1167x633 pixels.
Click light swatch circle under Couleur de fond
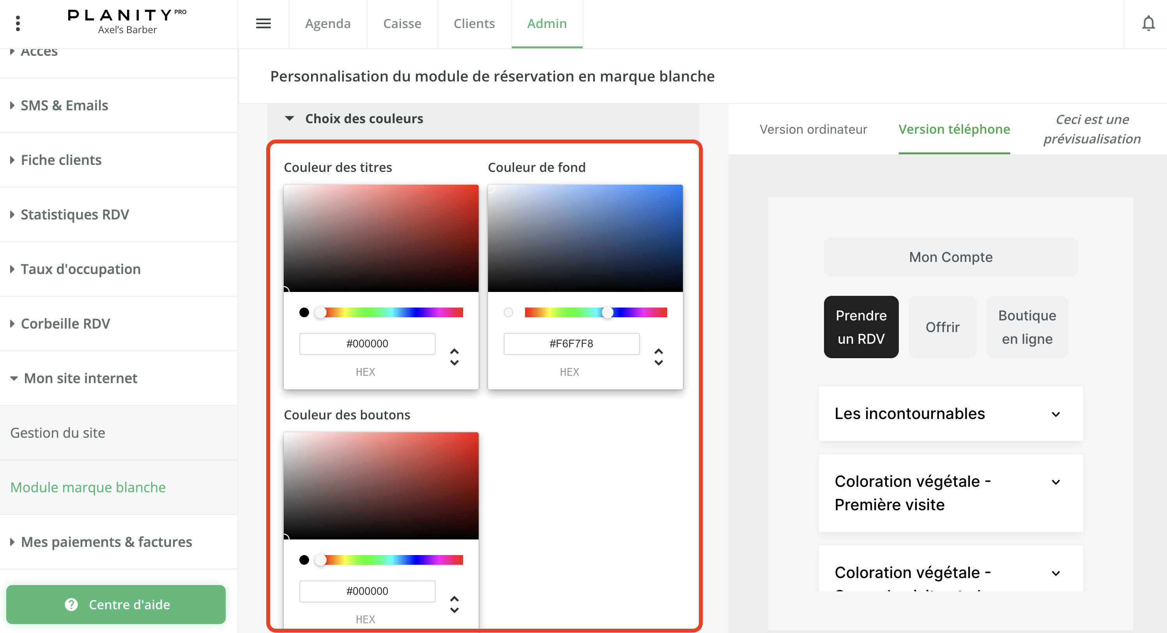508,312
